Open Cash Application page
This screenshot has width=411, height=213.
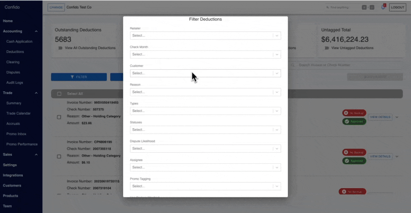[20, 42]
